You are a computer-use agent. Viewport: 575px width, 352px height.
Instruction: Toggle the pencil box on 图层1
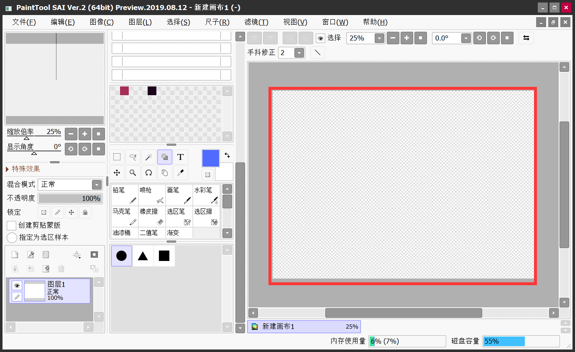17,297
